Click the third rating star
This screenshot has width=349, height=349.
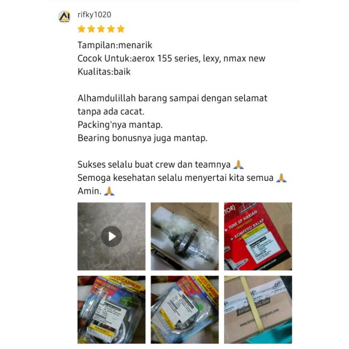pos(101,29)
